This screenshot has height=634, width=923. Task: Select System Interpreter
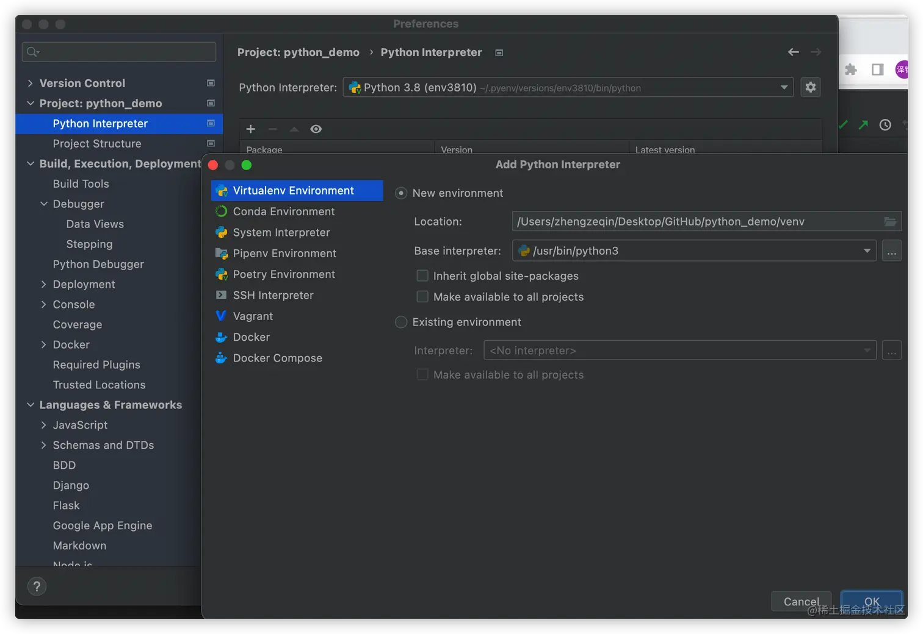click(x=297, y=233)
